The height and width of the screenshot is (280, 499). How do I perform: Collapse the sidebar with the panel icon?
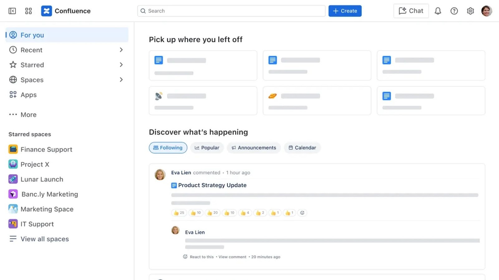point(12,11)
